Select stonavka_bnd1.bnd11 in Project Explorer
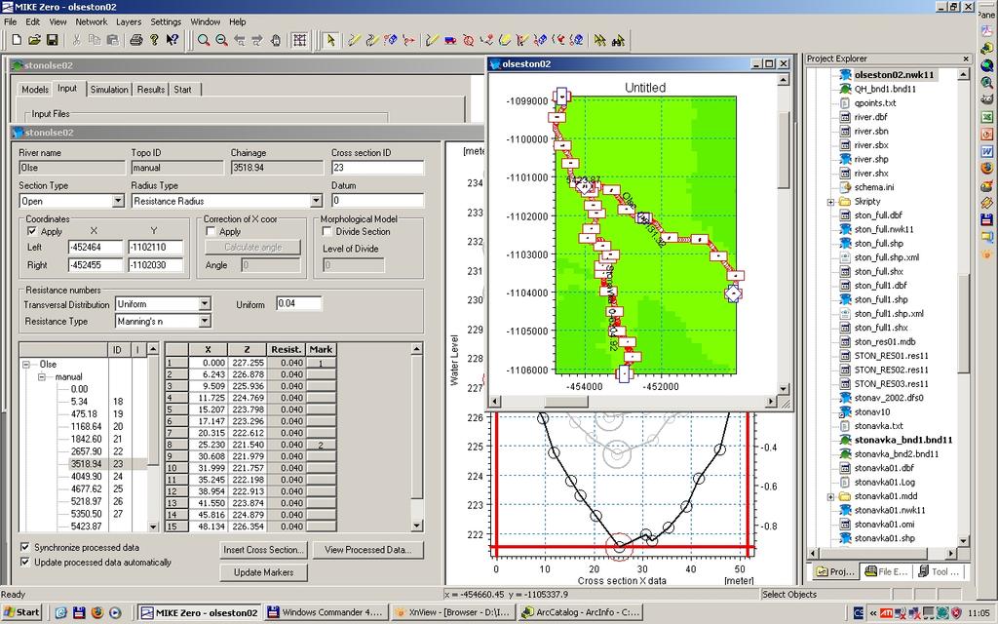This screenshot has width=998, height=624. 903,440
